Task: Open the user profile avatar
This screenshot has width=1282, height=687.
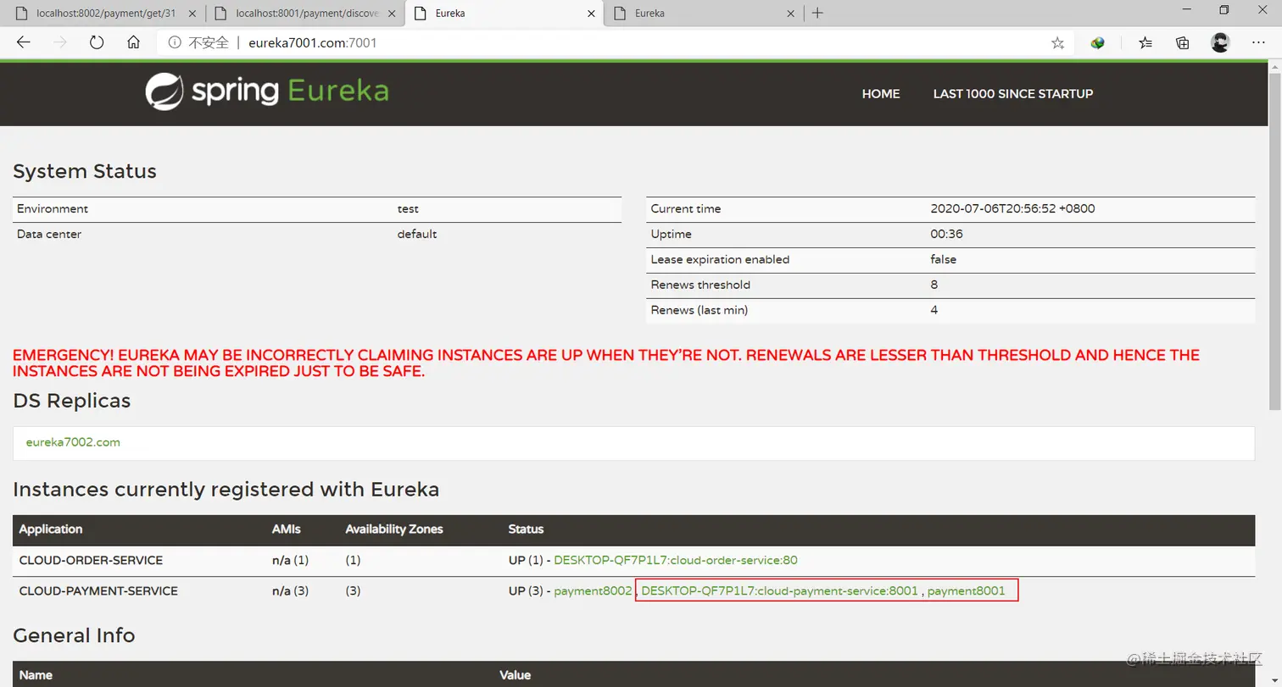Action: 1220,42
